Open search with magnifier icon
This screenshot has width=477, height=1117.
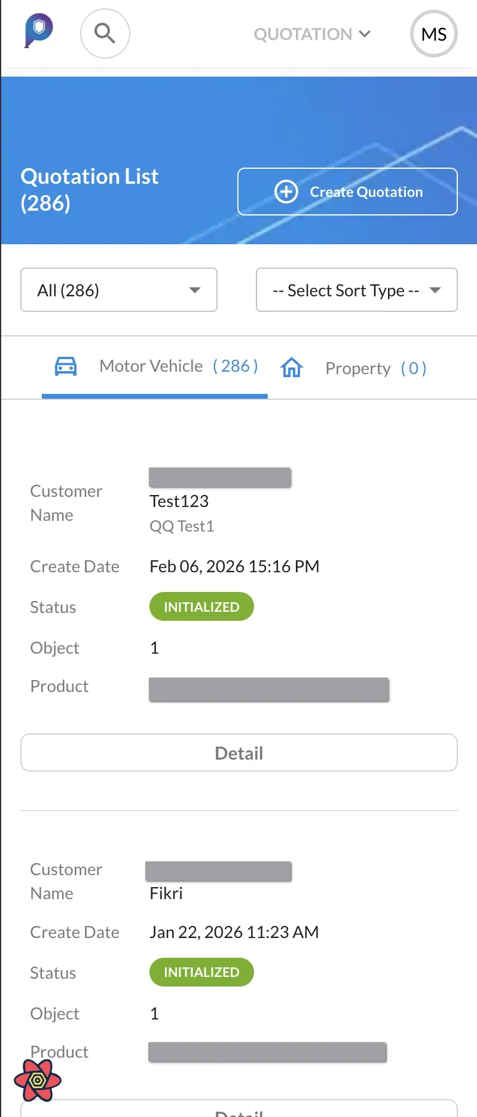105,34
